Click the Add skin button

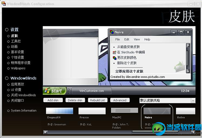point(53,100)
